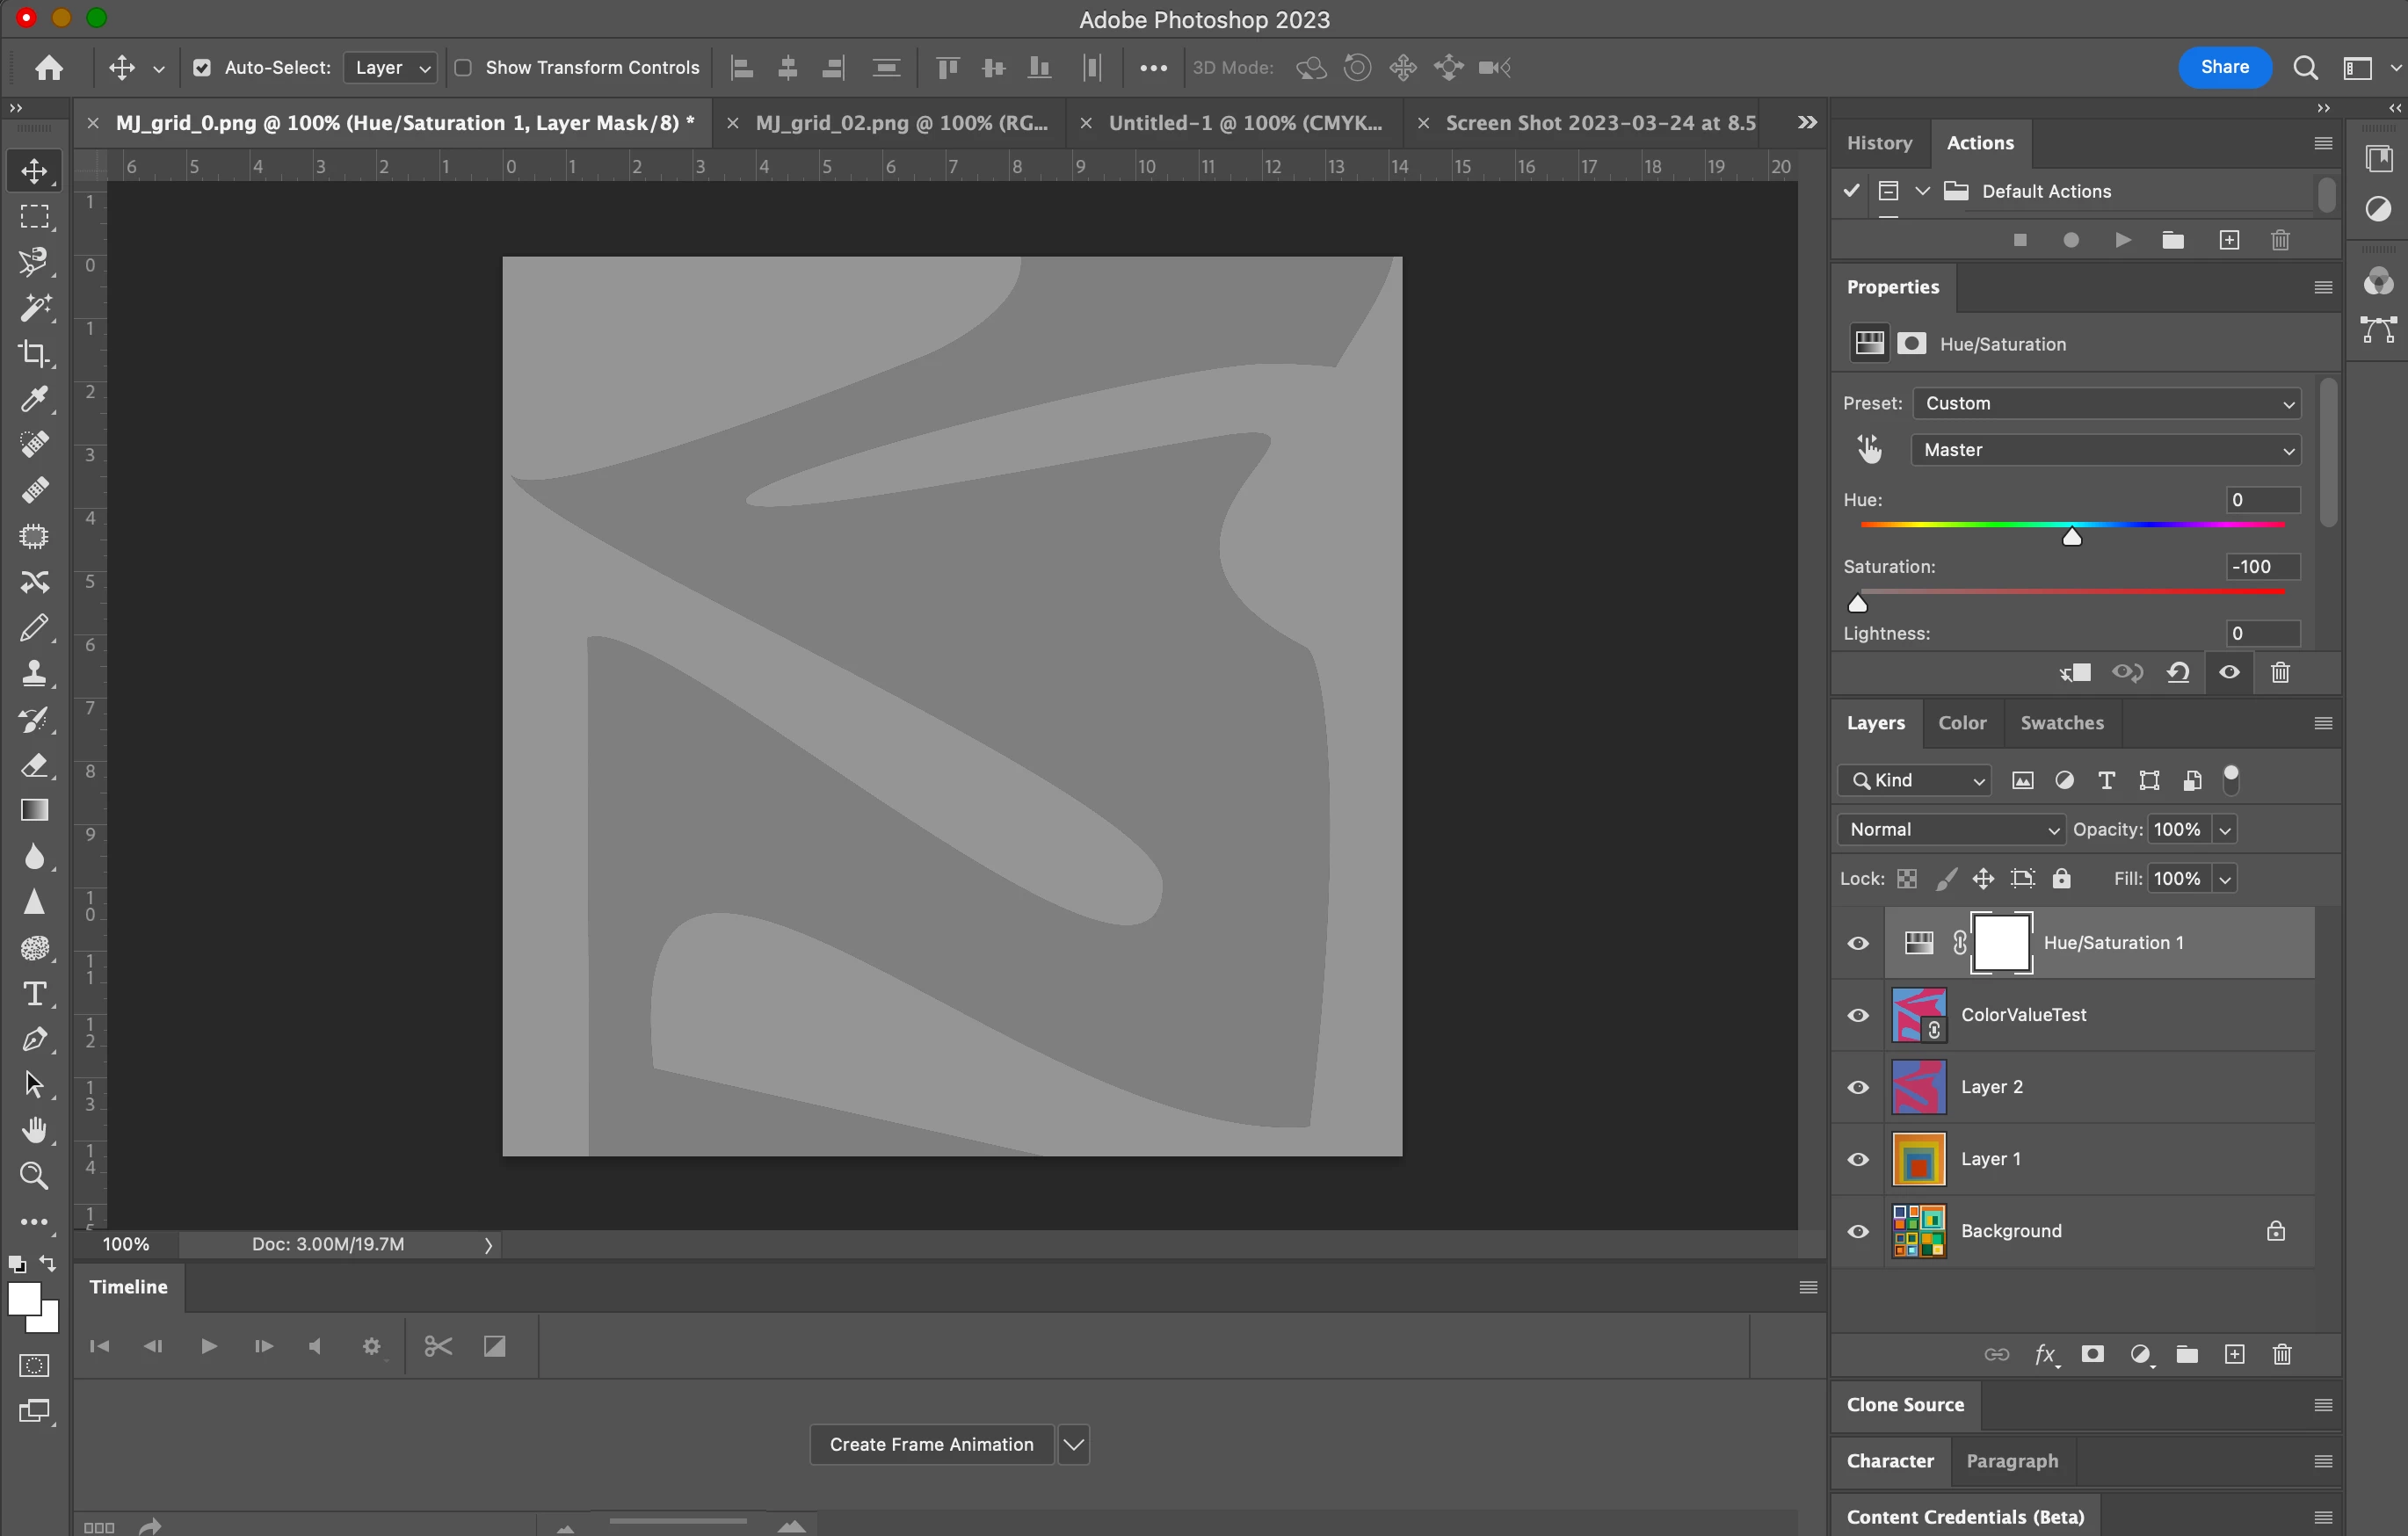Select the Gradient tool
2408x1536 pixels.
click(34, 810)
